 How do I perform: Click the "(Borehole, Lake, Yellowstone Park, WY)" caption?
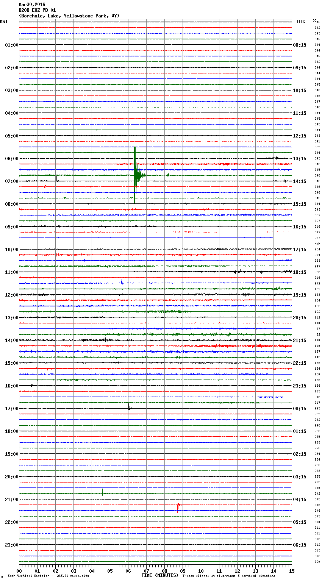pyautogui.click(x=69, y=16)
